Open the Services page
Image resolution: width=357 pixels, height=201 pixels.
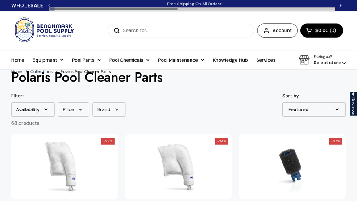click(x=266, y=60)
